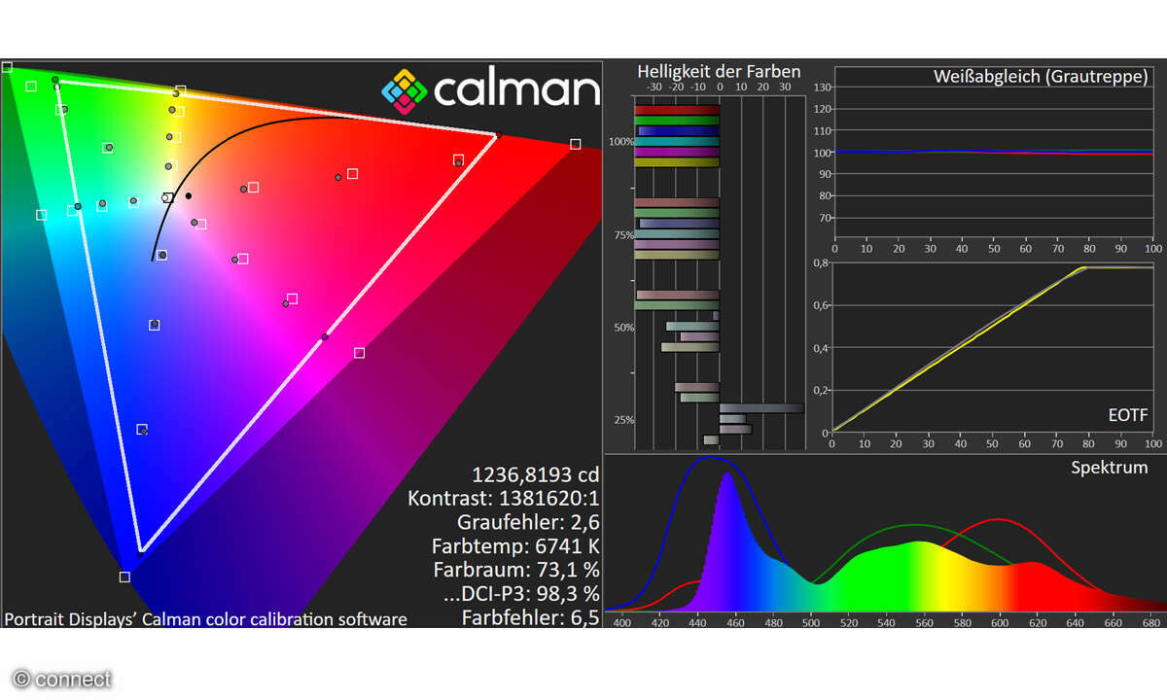
Task: Click the longest gray bar in the 25% group
Action: [761, 408]
